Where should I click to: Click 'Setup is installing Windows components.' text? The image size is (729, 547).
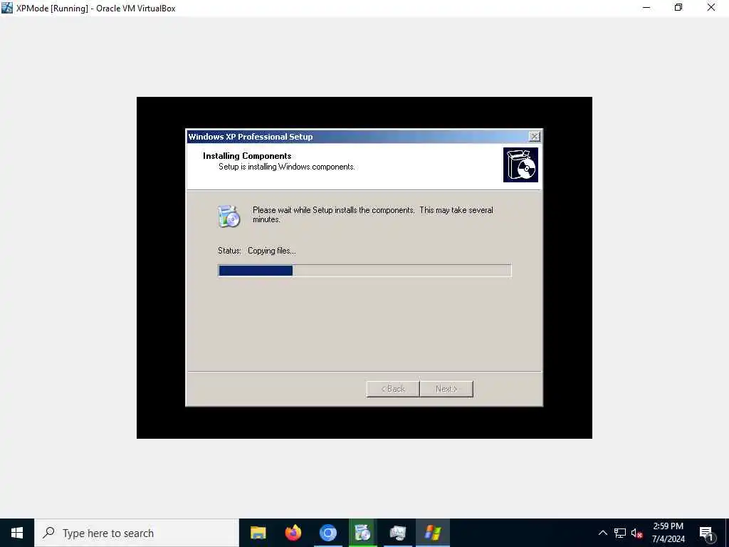286,167
